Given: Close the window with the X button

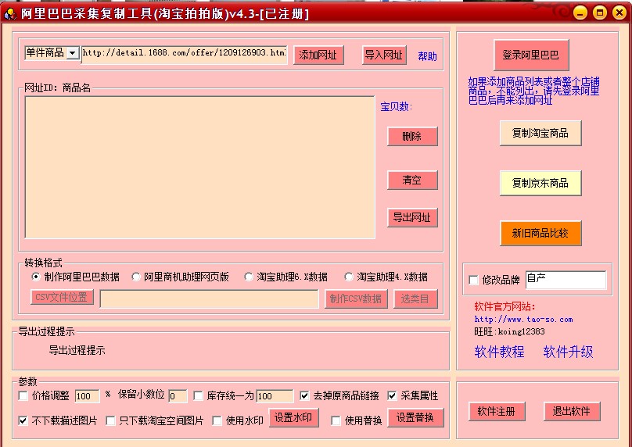Looking at the screenshot, I should coord(619,13).
